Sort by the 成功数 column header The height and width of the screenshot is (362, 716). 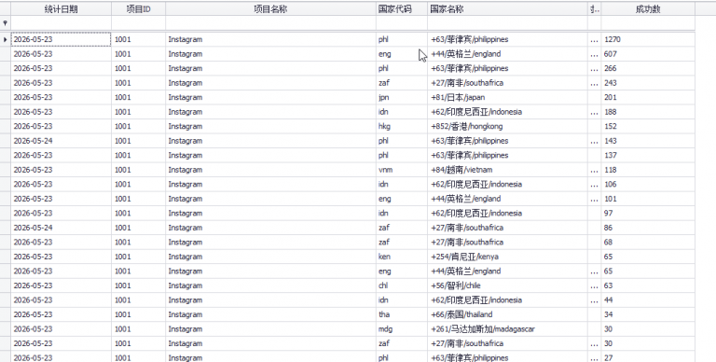pyautogui.click(x=648, y=8)
